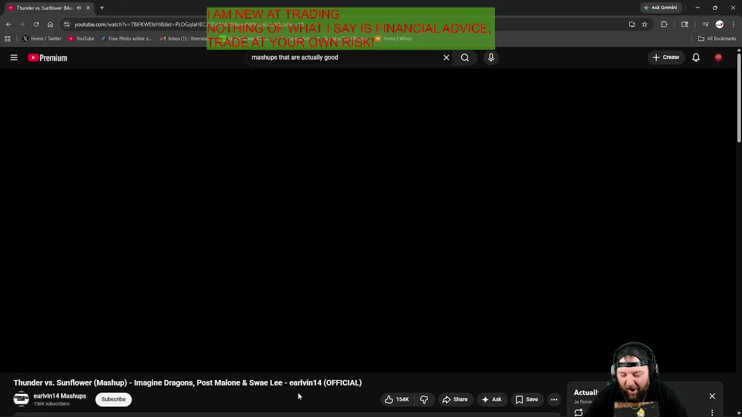This screenshot has width=742, height=417.
Task: Close the playlist panel with X
Action: (x=712, y=396)
